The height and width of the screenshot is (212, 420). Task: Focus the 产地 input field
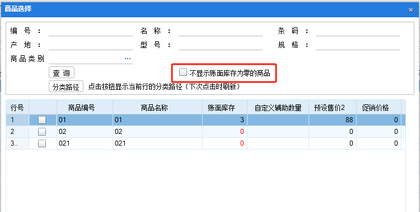(91, 45)
